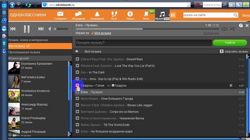The image size is (250, 140).
Task: Open the Градусы album link in the row
Action: click(x=119, y=86)
